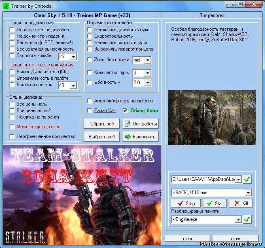Open the C:\Users path dropdown
This screenshot has height=248, width=265.
point(238,179)
